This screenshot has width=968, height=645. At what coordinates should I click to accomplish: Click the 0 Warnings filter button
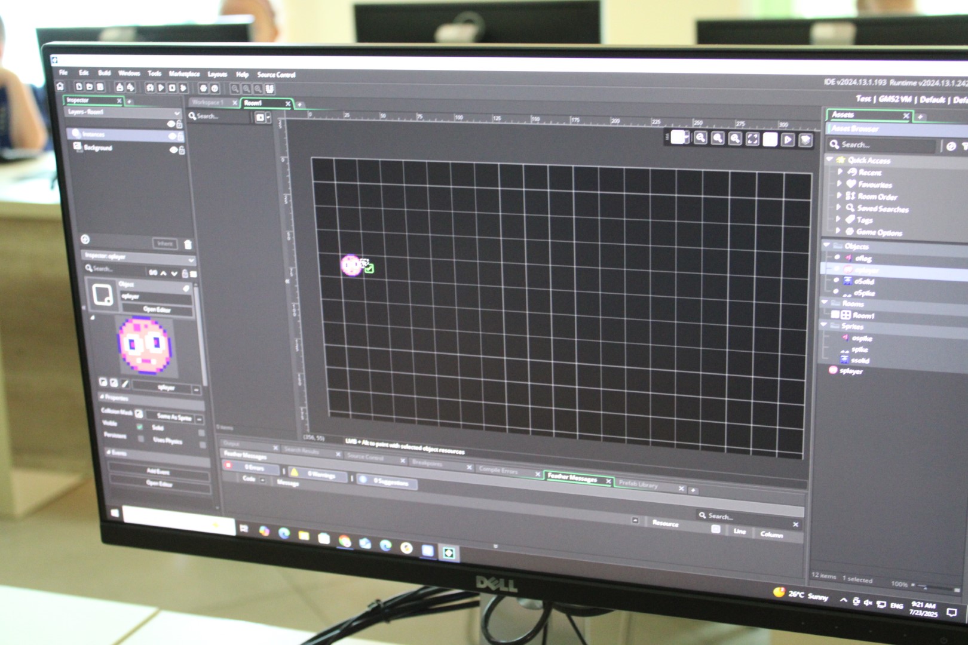point(317,474)
